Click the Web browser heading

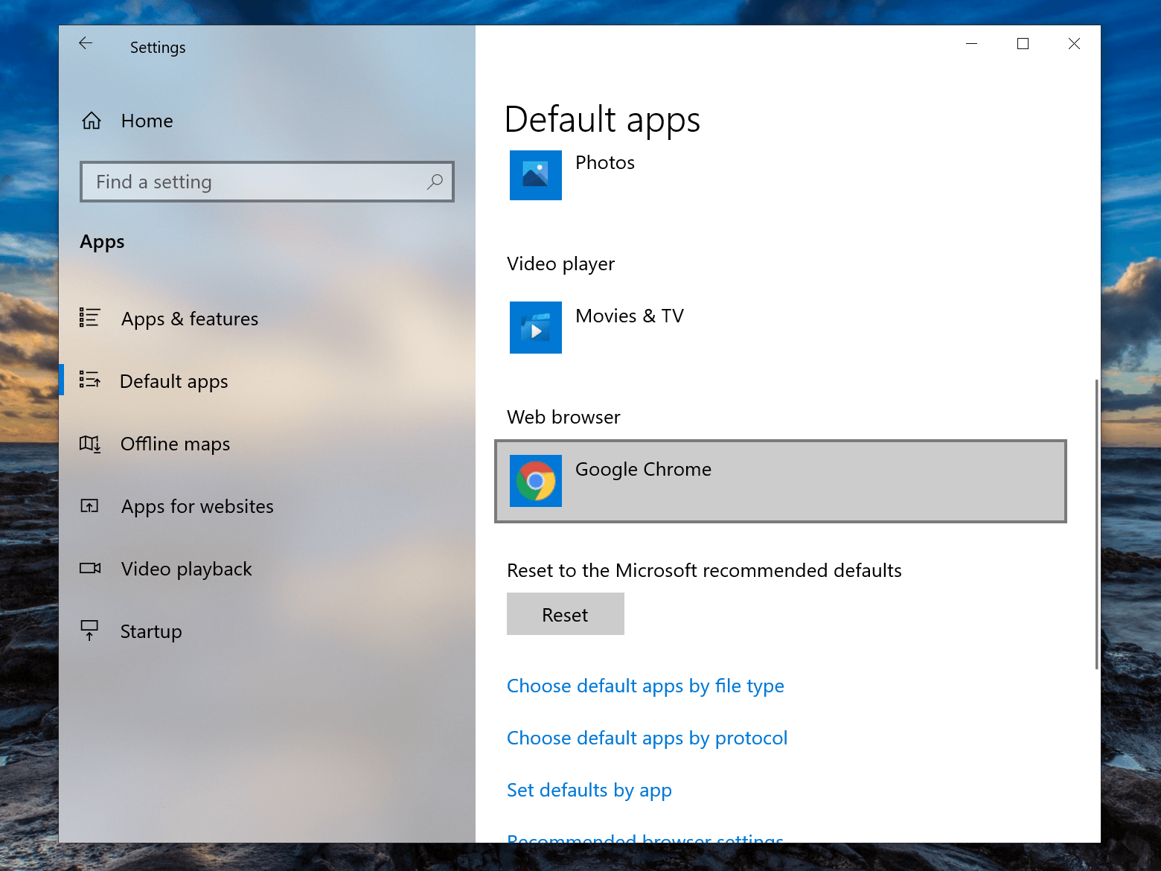(563, 417)
